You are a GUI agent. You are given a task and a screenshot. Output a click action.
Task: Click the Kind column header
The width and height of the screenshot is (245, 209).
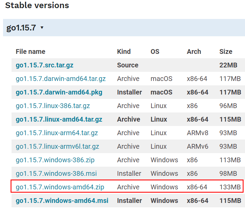124,51
